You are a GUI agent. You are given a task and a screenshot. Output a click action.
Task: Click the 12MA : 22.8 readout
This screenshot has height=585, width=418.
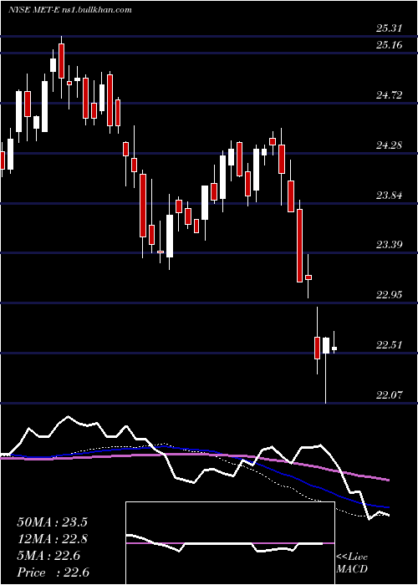(52, 539)
